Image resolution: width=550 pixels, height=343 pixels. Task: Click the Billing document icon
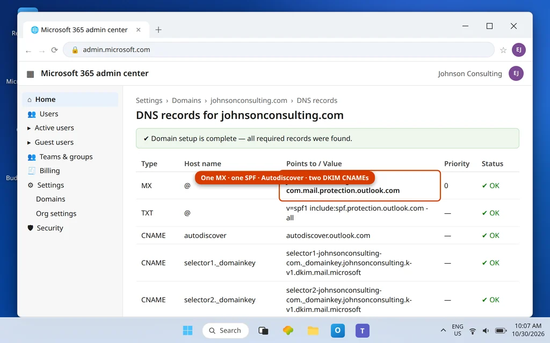tap(32, 171)
